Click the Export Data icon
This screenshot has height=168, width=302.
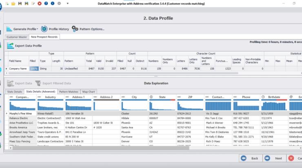[x=10, y=83]
